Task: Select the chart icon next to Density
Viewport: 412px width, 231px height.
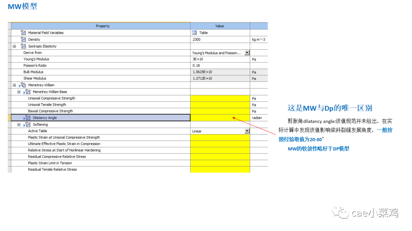Action: click(x=24, y=39)
